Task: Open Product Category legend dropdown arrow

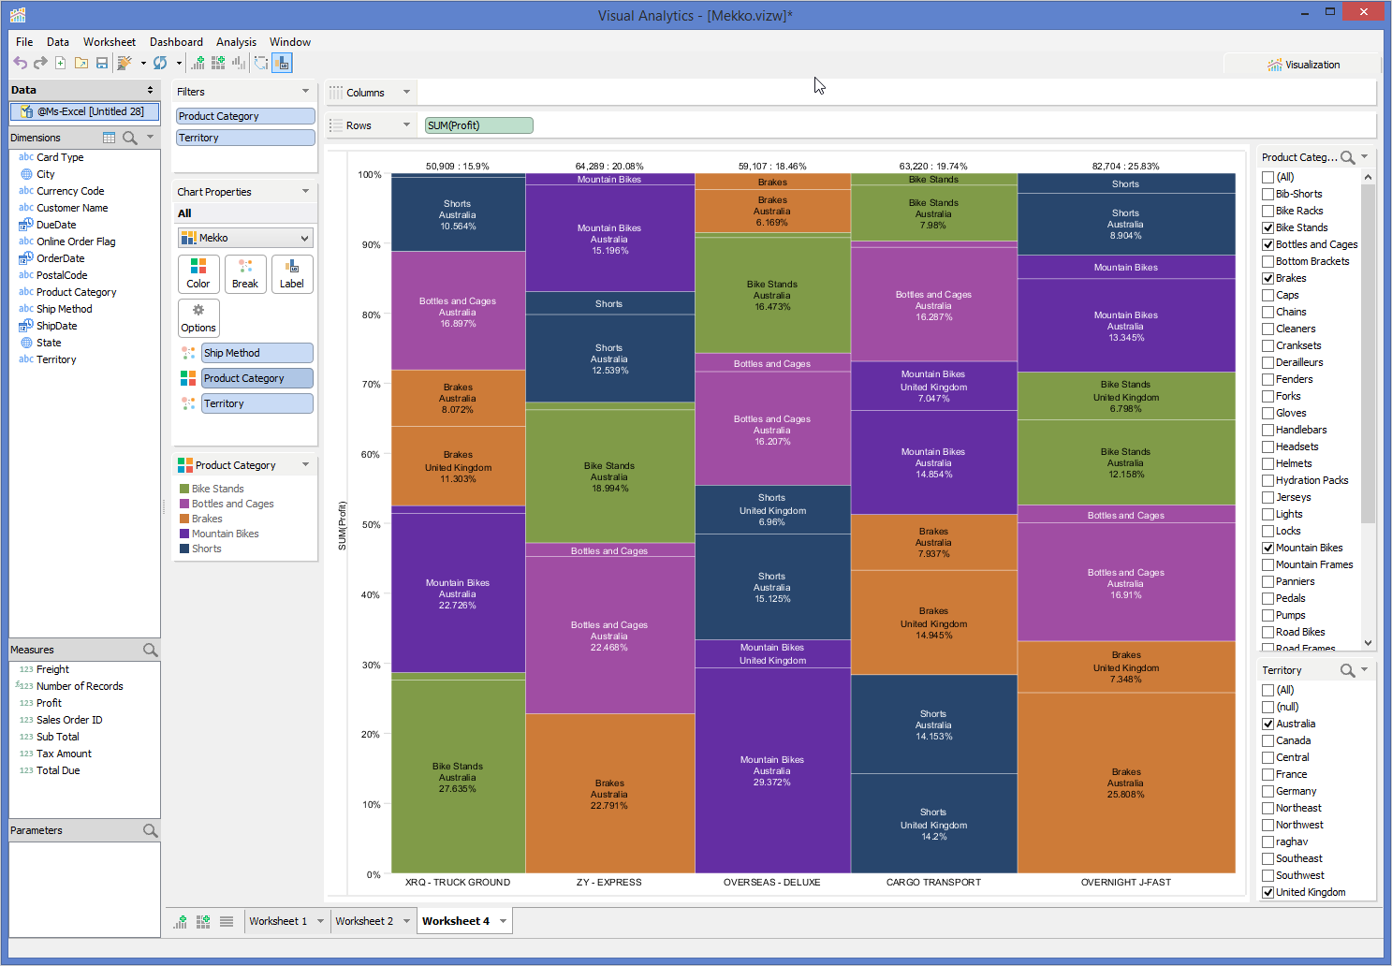Action: coord(305,464)
